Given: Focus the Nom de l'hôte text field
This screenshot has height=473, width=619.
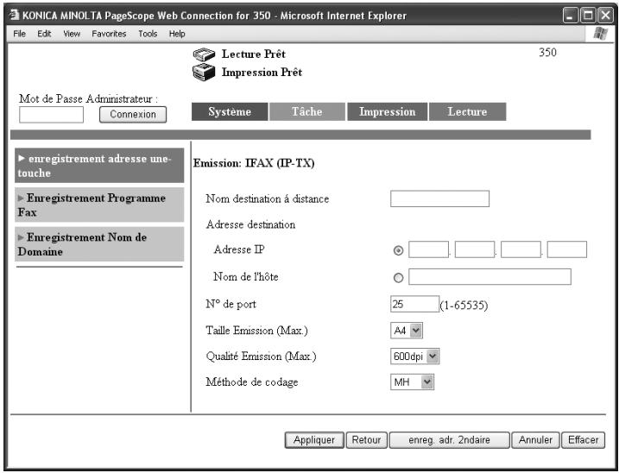Looking at the screenshot, I should coord(490,276).
